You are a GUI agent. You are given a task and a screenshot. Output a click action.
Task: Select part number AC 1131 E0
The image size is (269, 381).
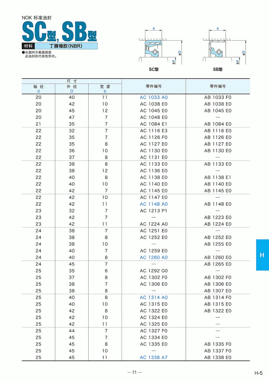coord(154,157)
